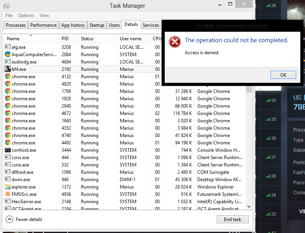305x233 pixels.
Task: Click memory value 116 784 K
Action: pyautogui.click(x=182, y=113)
